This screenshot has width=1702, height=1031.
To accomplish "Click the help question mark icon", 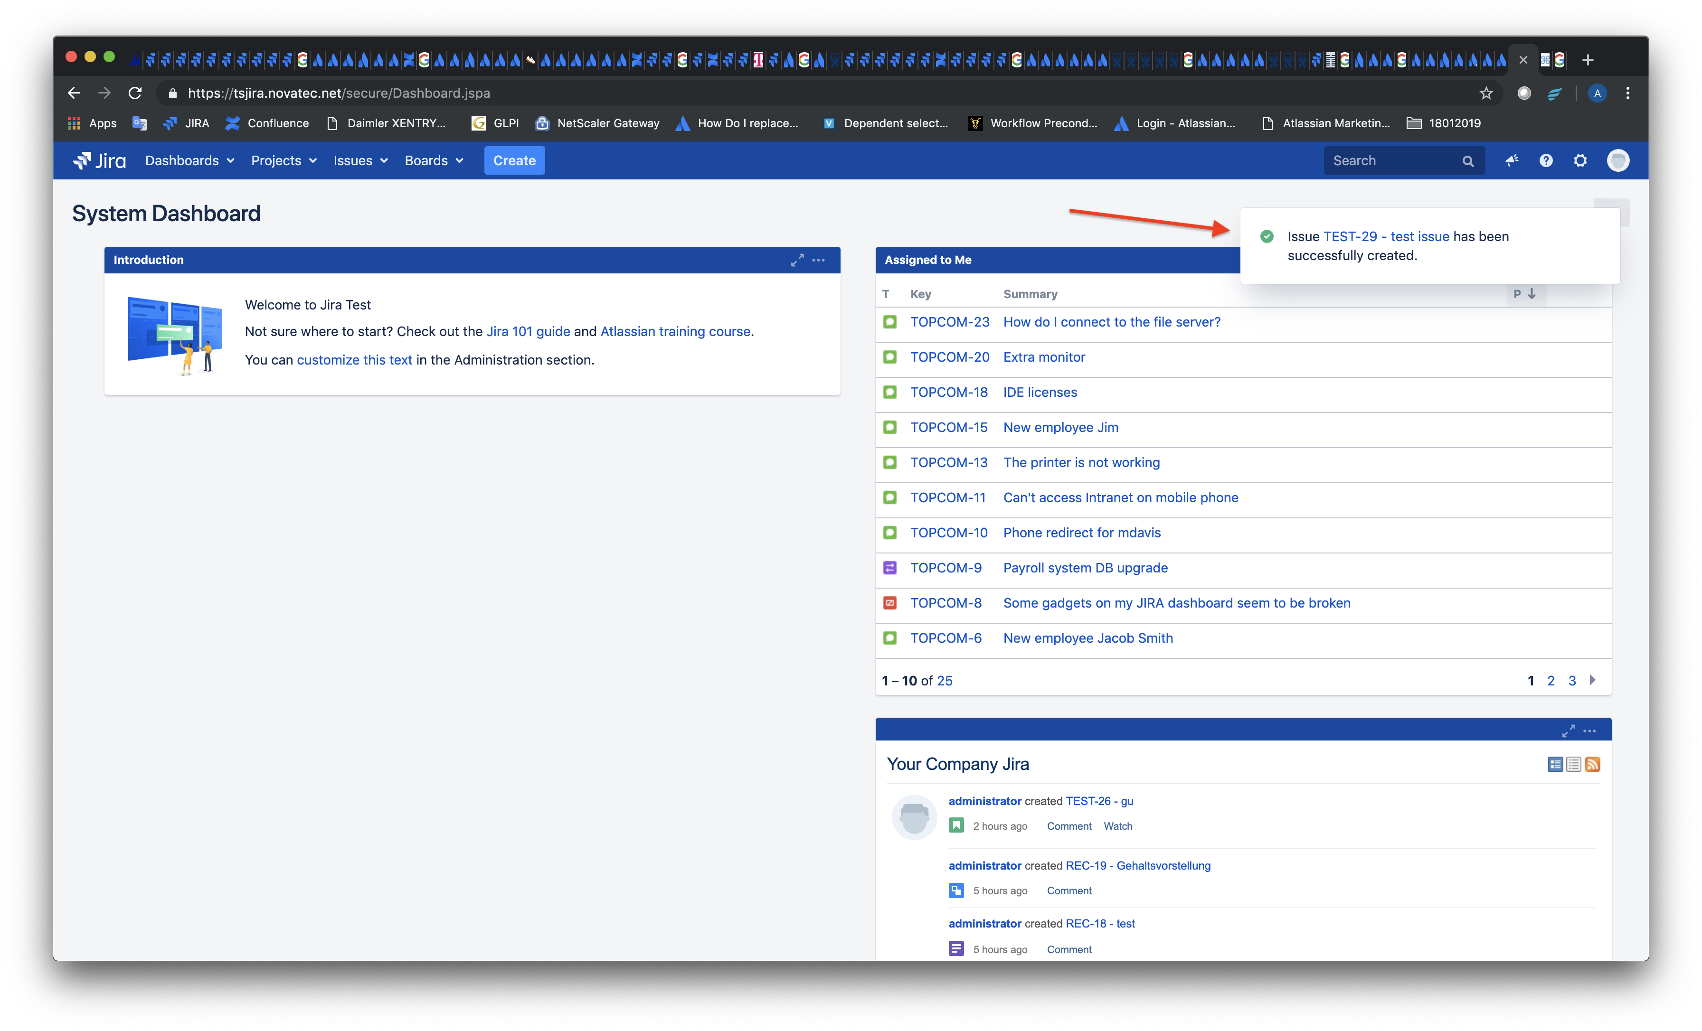I will (x=1546, y=160).
